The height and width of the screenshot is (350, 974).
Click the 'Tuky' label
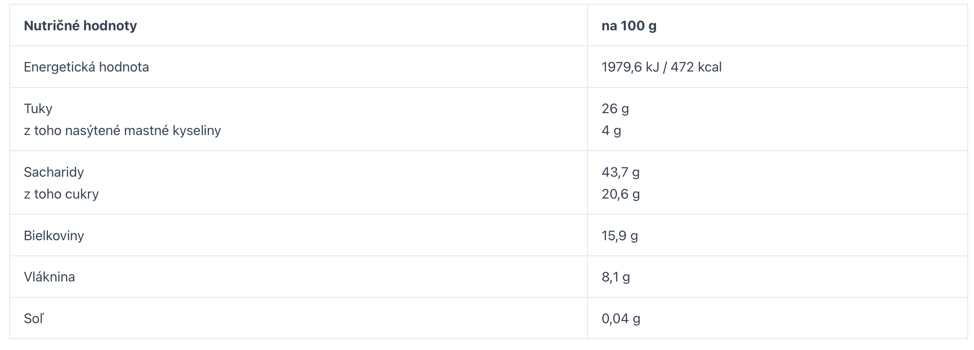click(x=38, y=109)
